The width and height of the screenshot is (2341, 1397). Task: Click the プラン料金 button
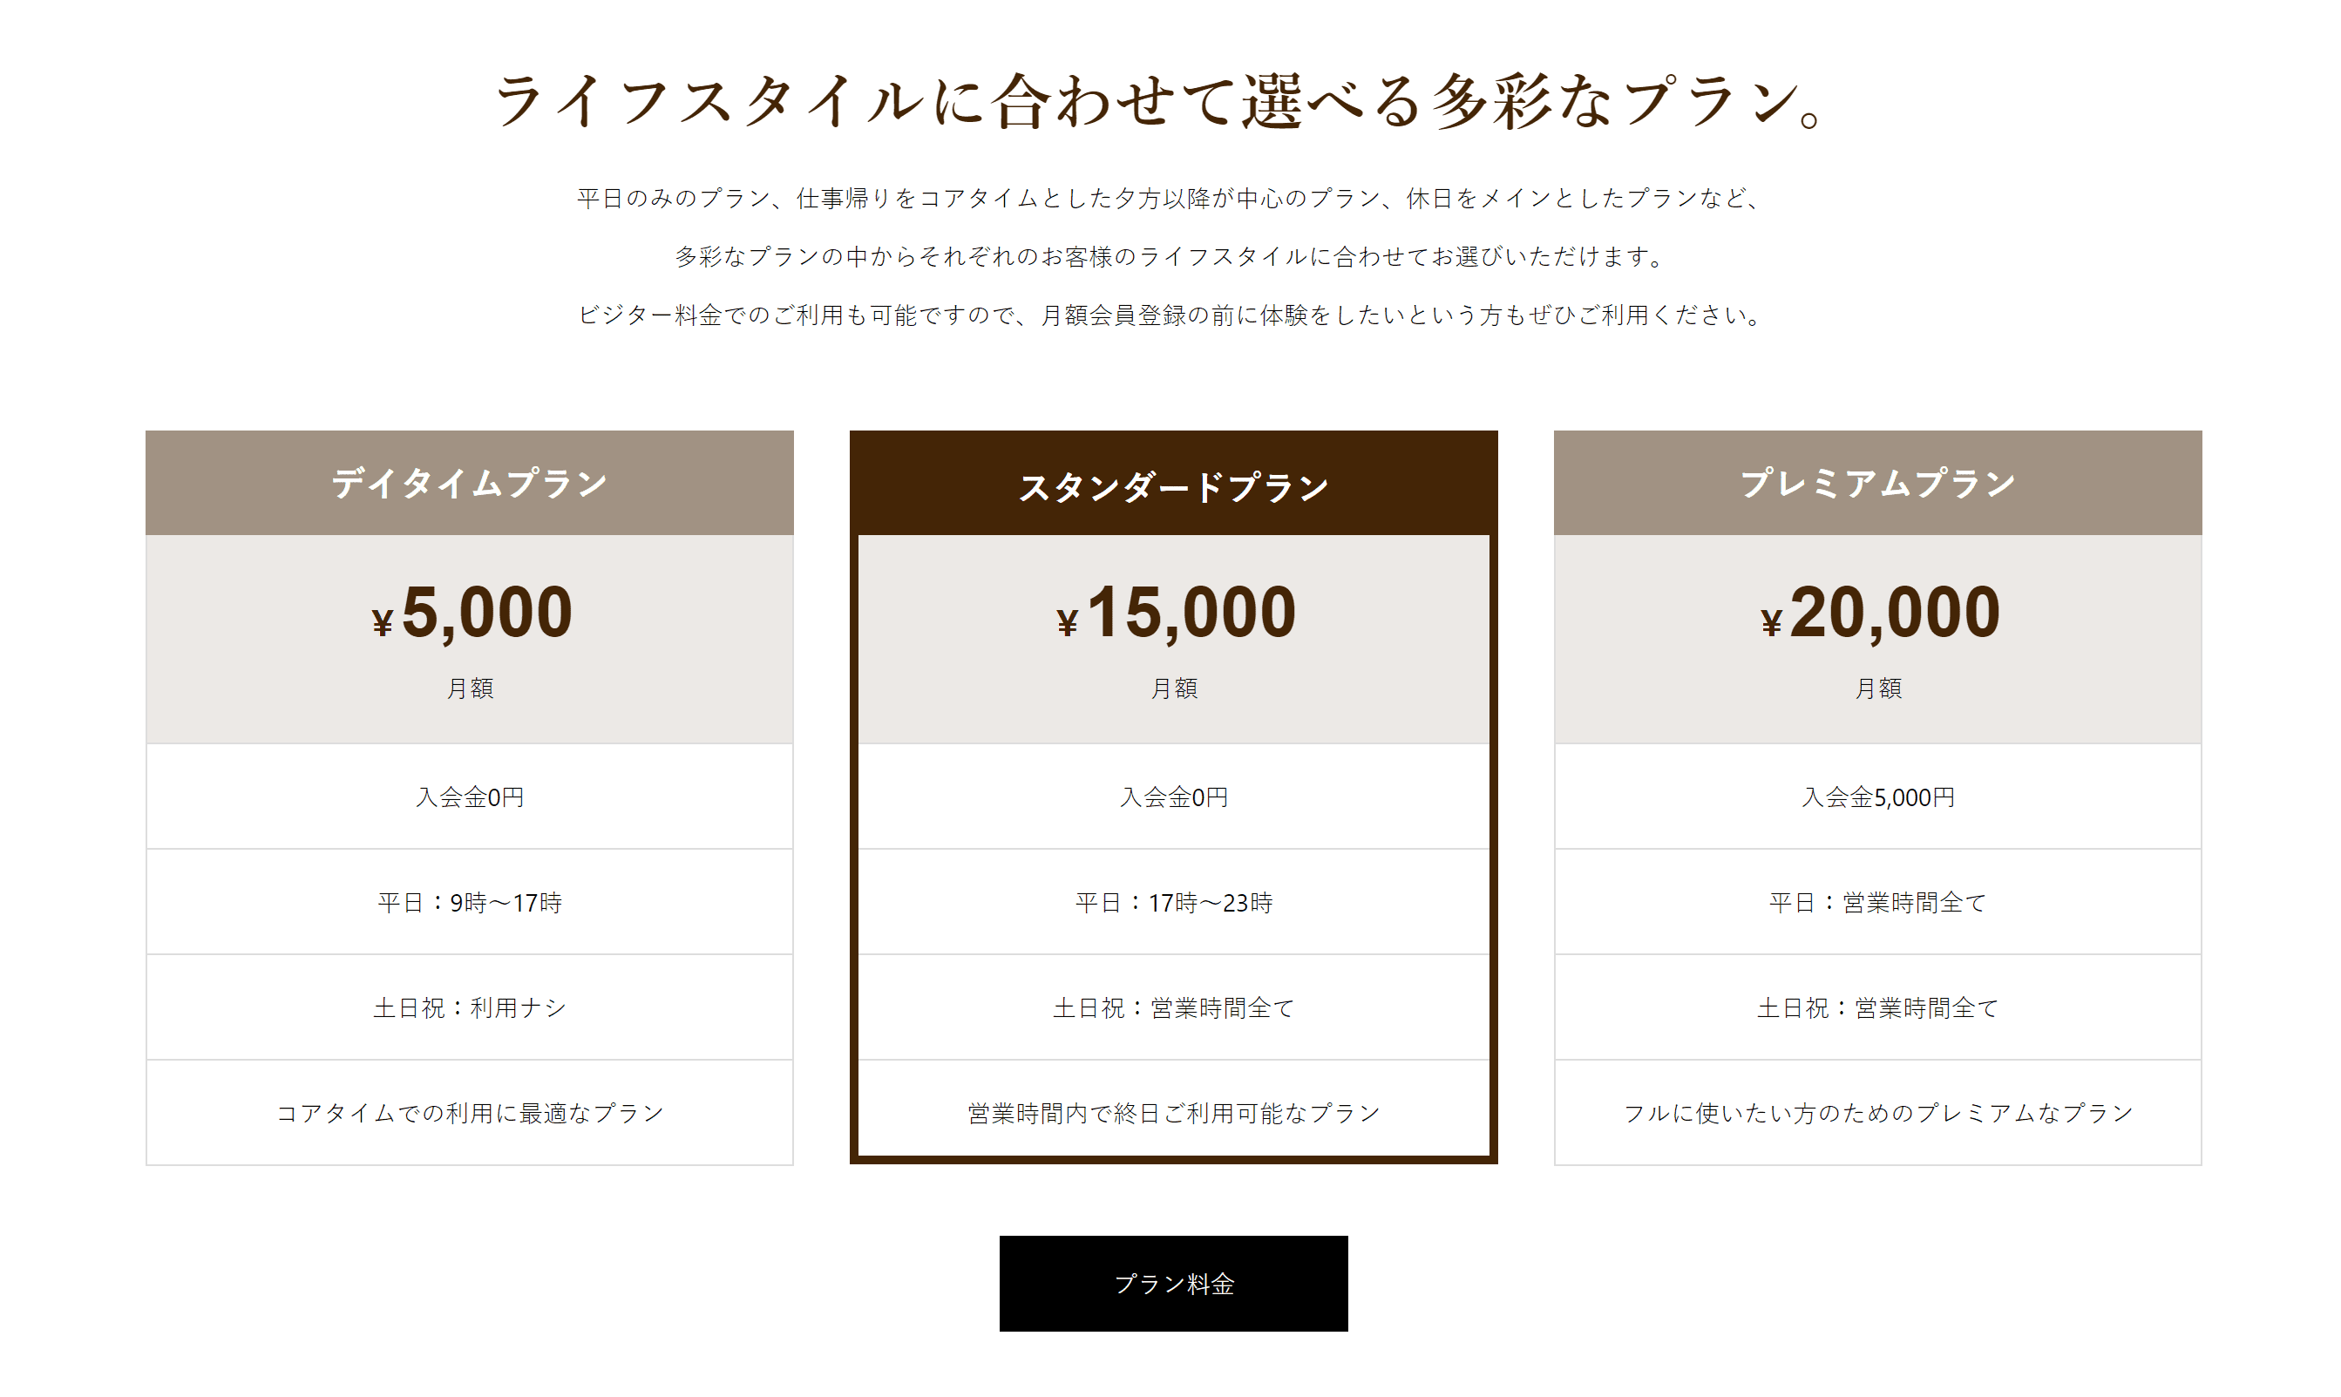click(x=1173, y=1283)
